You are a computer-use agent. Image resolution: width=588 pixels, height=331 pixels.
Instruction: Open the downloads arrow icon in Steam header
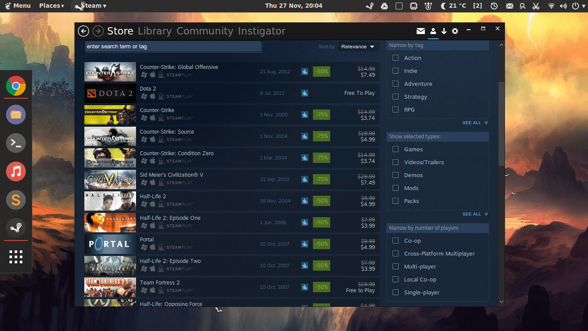pos(444,31)
